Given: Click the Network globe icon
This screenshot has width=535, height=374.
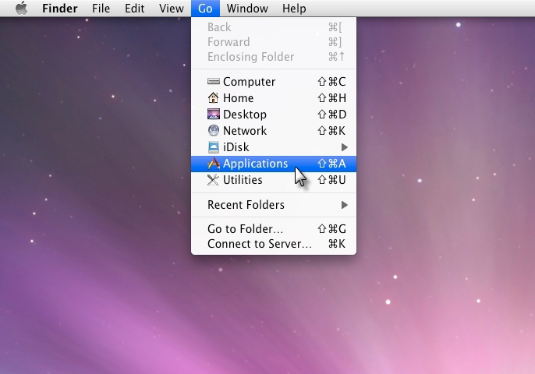Looking at the screenshot, I should (x=214, y=130).
